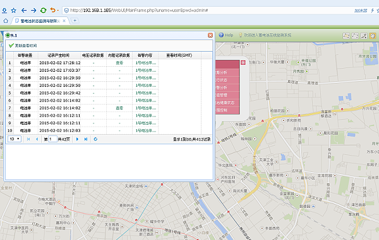
Task: Click the browser download icon
Action: 4,10
